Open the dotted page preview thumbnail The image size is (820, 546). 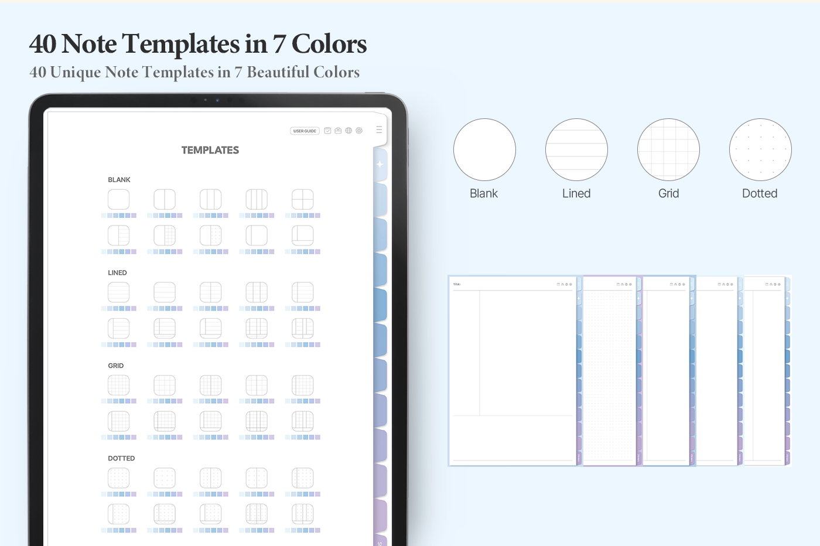click(x=609, y=370)
